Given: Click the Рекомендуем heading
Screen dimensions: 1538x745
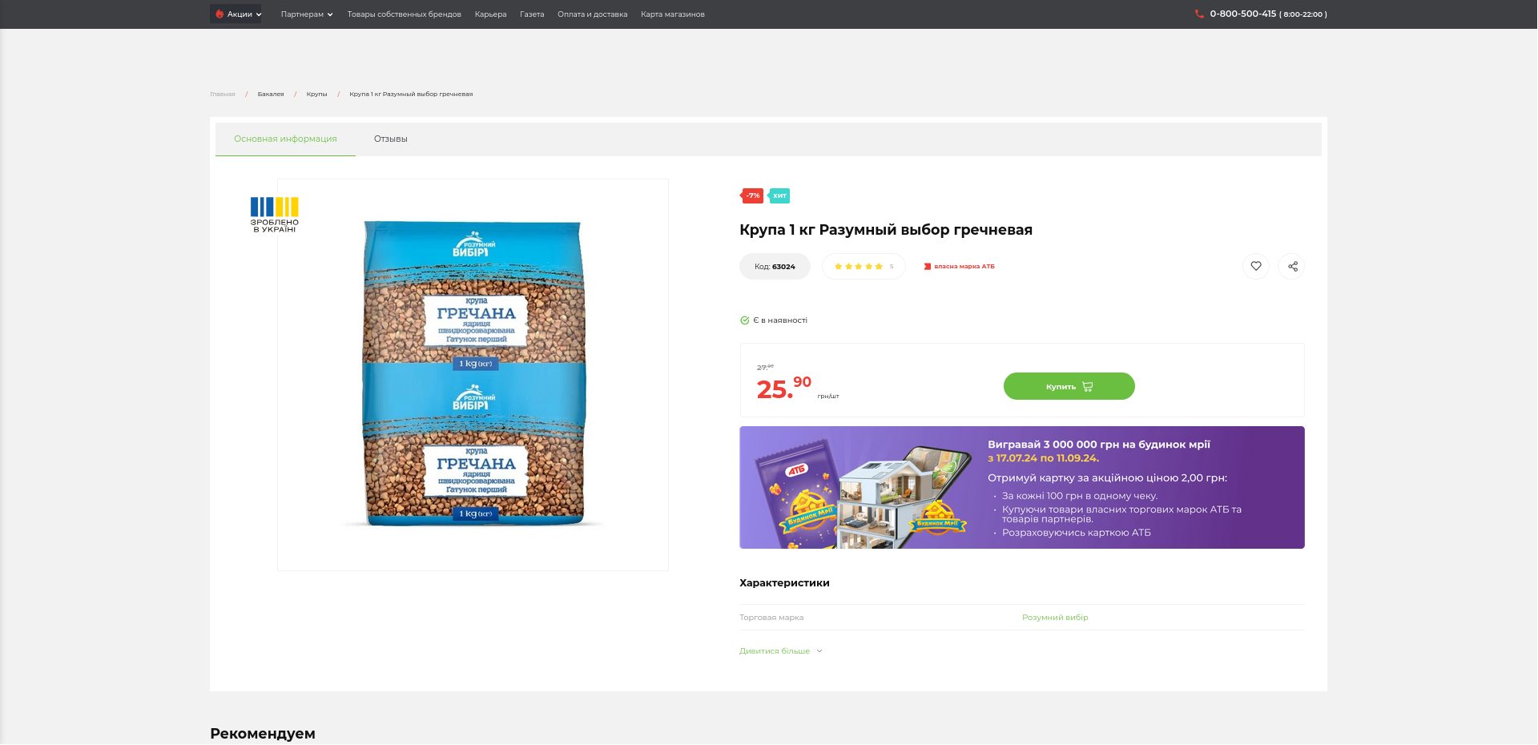Looking at the screenshot, I should pyautogui.click(x=263, y=733).
